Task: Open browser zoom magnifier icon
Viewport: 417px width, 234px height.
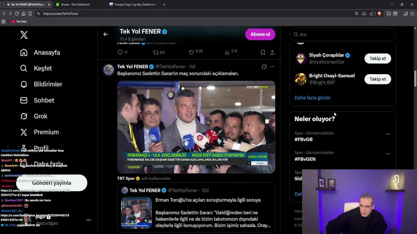Action: [x=357, y=14]
